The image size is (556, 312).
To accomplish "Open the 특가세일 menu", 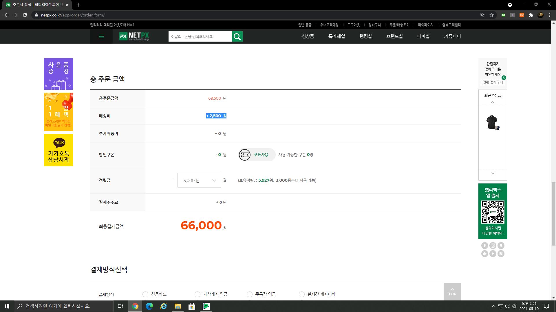I will [336, 36].
